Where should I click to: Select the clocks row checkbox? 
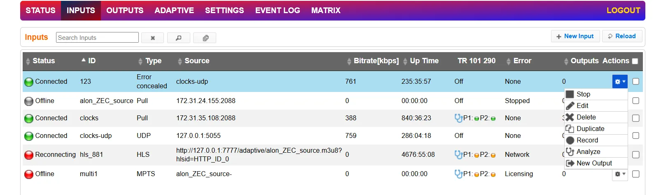click(636, 118)
